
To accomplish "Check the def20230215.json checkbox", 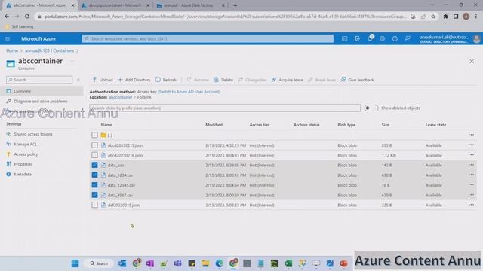I will pos(94,205).
